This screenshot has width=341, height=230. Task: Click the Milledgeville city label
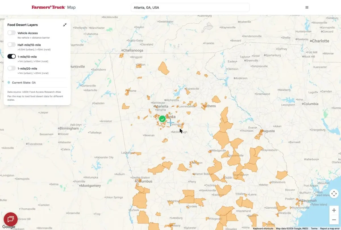[x=218, y=150]
